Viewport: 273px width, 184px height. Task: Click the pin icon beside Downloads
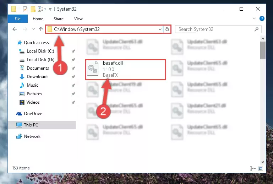73,77
